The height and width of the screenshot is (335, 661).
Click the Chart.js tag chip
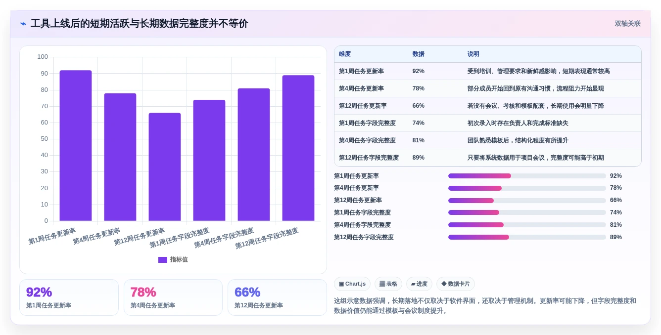pyautogui.click(x=352, y=284)
